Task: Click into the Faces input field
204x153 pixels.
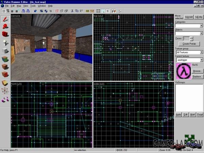Action: (186, 39)
